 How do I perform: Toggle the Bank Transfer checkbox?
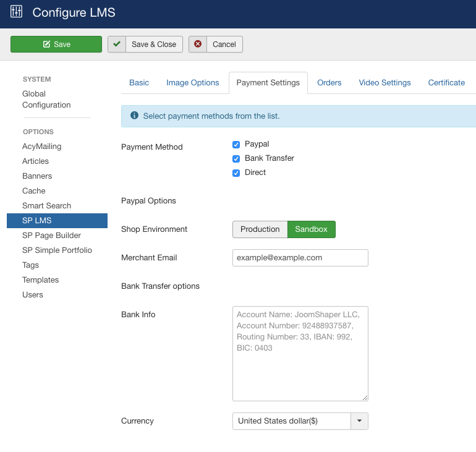236,159
